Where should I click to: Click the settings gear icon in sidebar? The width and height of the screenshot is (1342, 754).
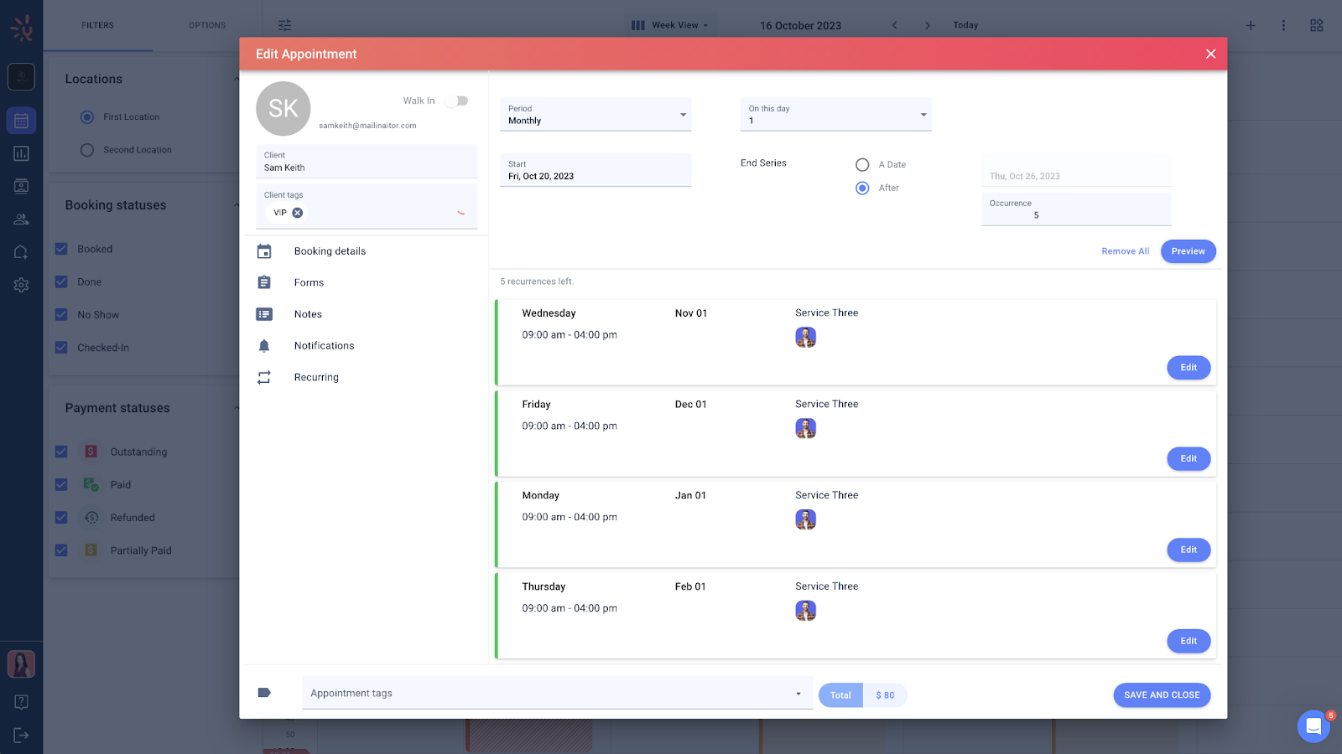[x=21, y=285]
